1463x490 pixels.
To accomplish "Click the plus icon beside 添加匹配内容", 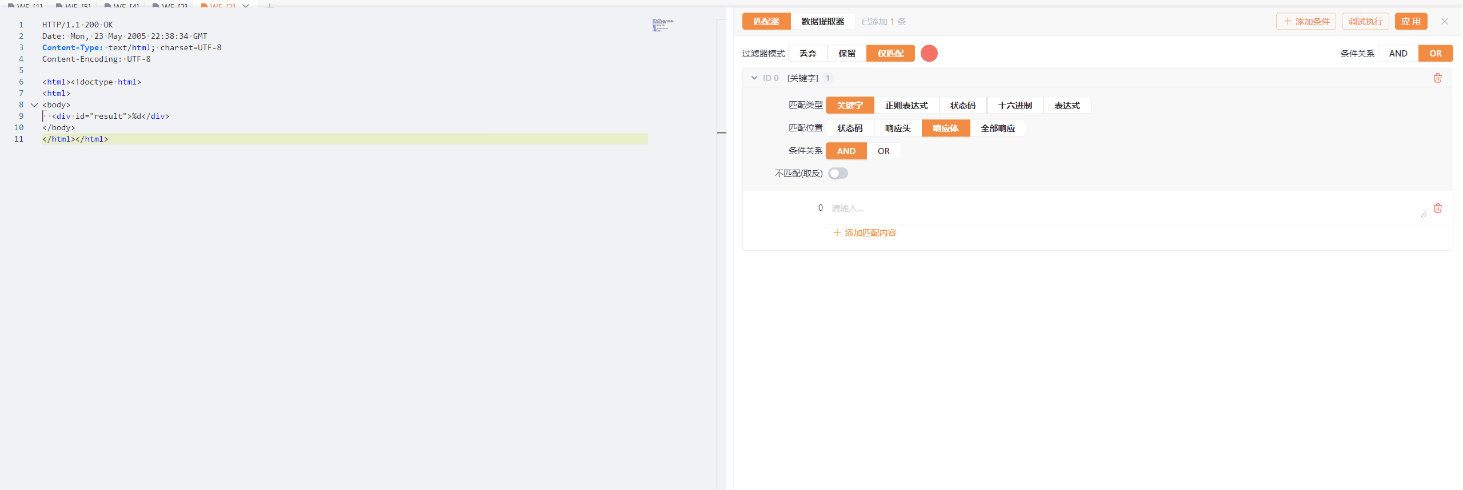I will (x=837, y=233).
